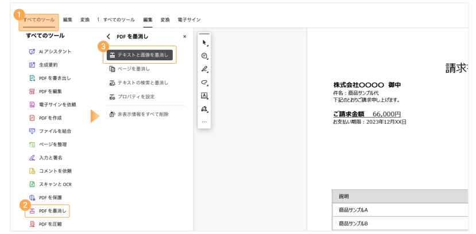Viewport: 476px width, 234px height.
Task: Select the freehand lasso draw tool
Action: coord(204,83)
